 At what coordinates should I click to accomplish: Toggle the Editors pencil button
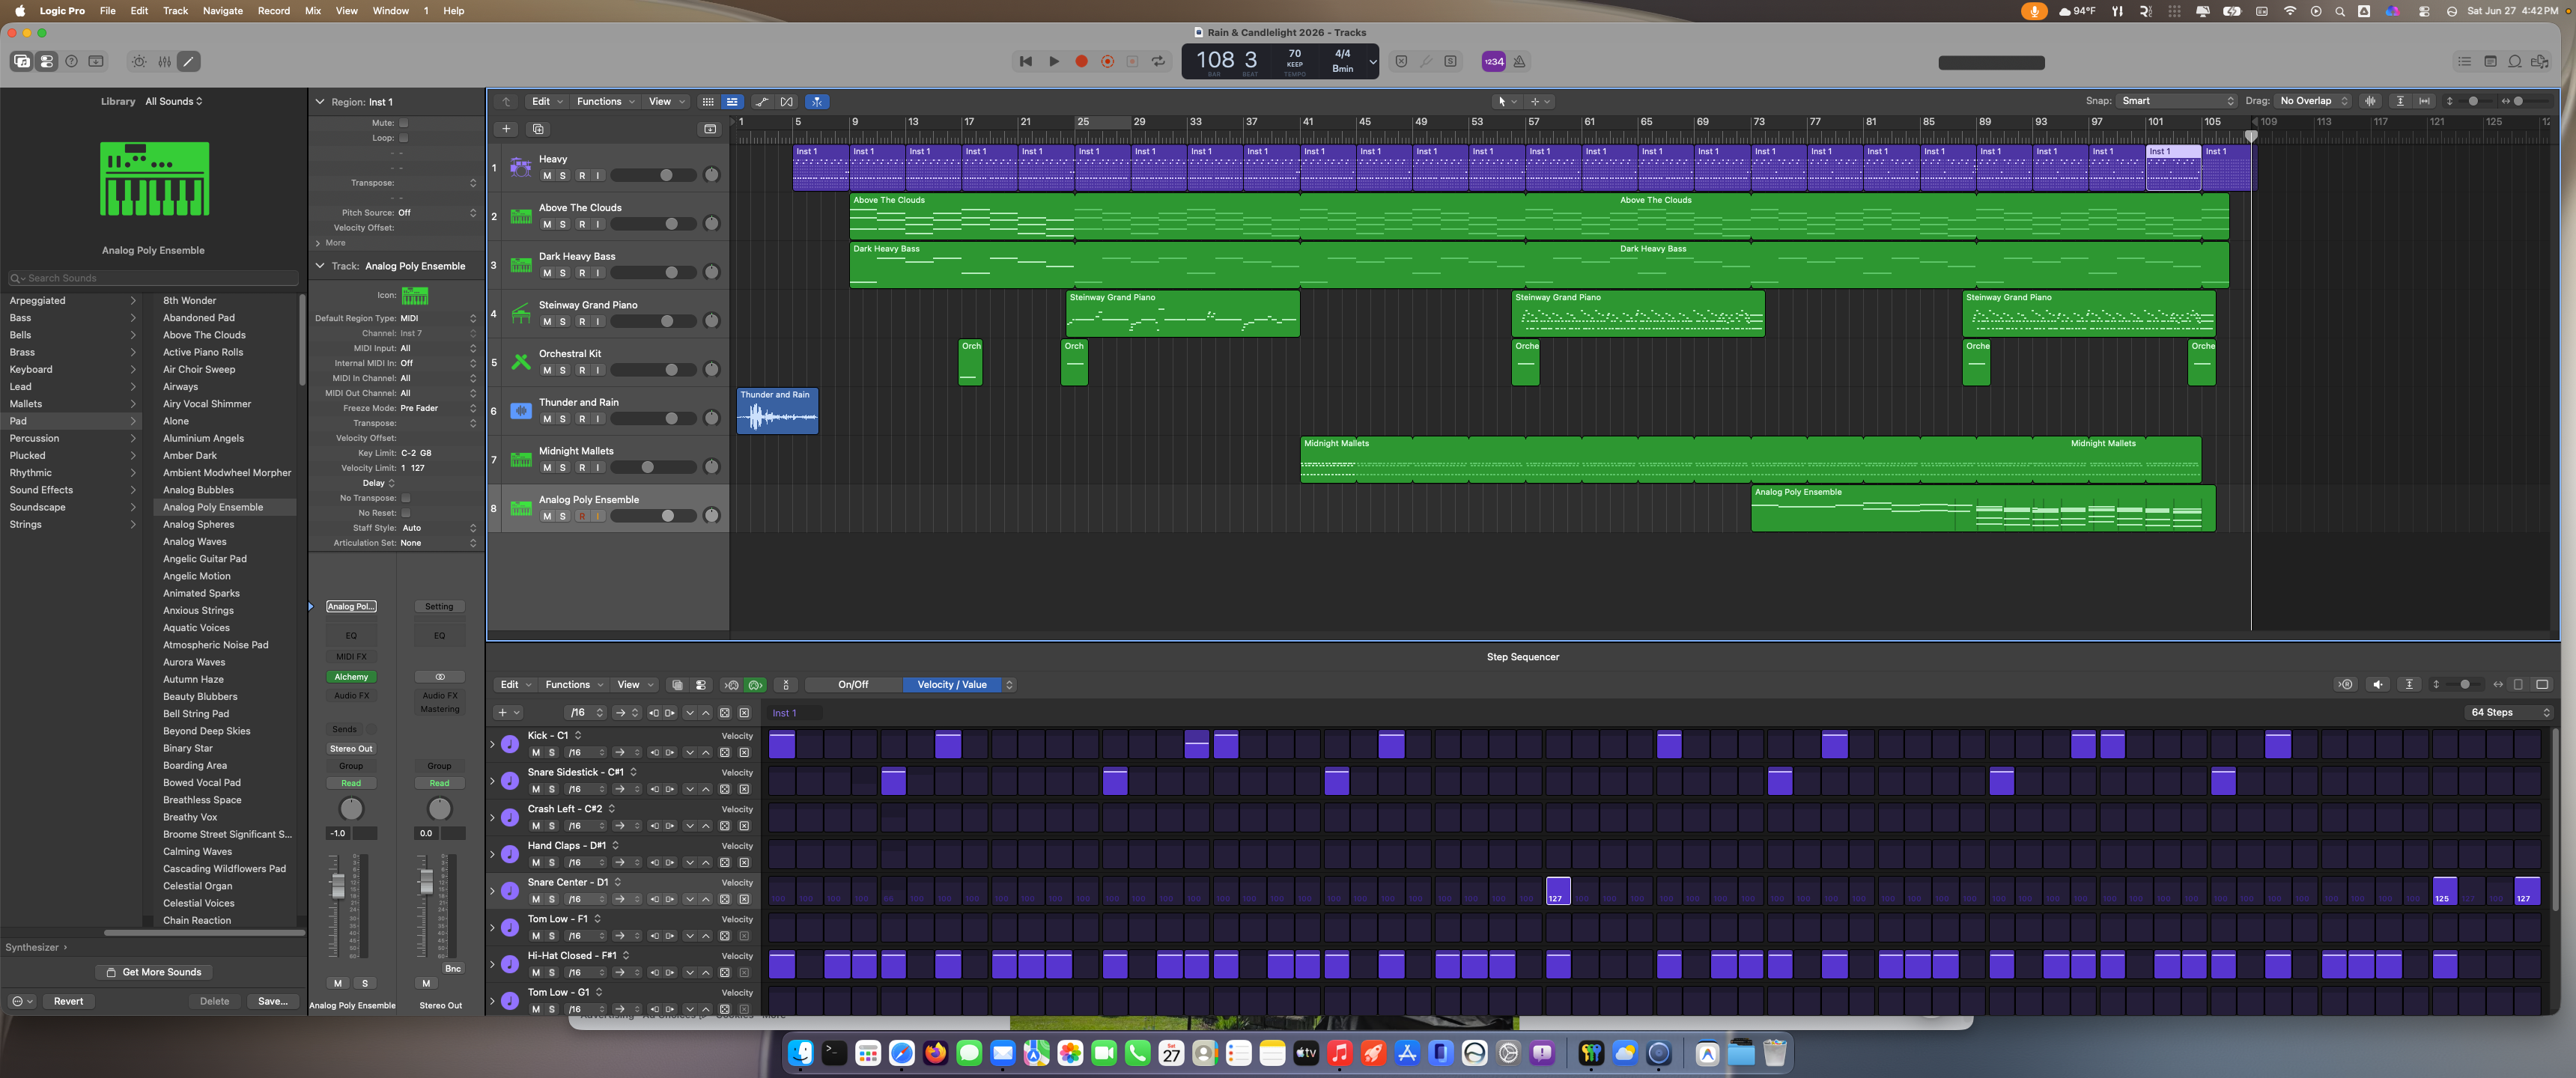coord(188,61)
